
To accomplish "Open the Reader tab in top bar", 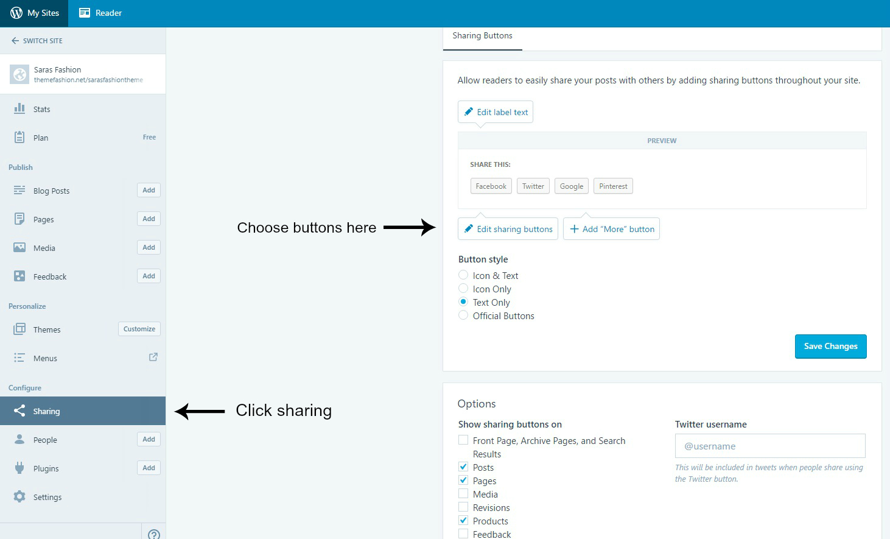I will click(100, 13).
